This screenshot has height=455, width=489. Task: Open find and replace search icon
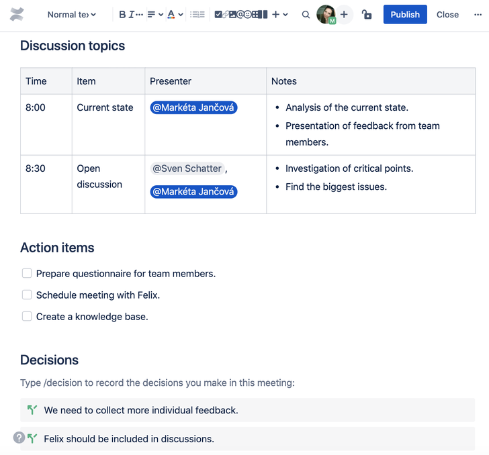(x=306, y=15)
